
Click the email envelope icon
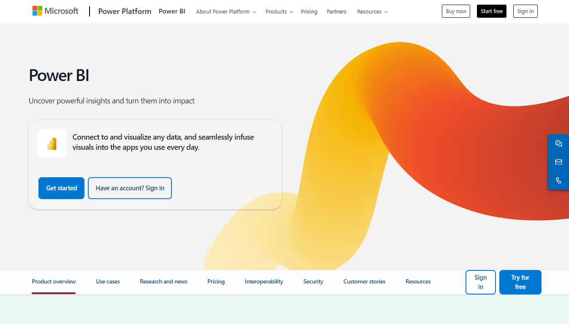click(558, 162)
